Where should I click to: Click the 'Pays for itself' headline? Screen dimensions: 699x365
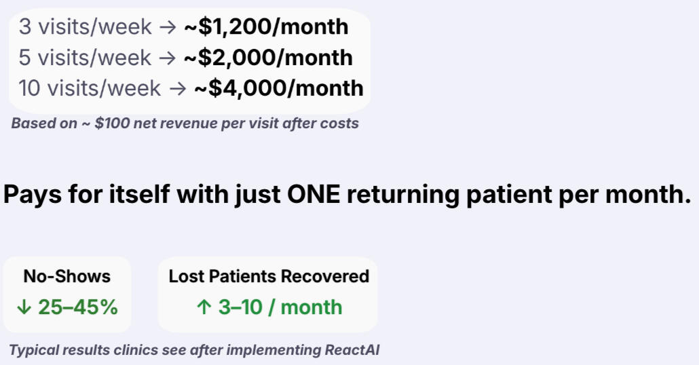[346, 195]
